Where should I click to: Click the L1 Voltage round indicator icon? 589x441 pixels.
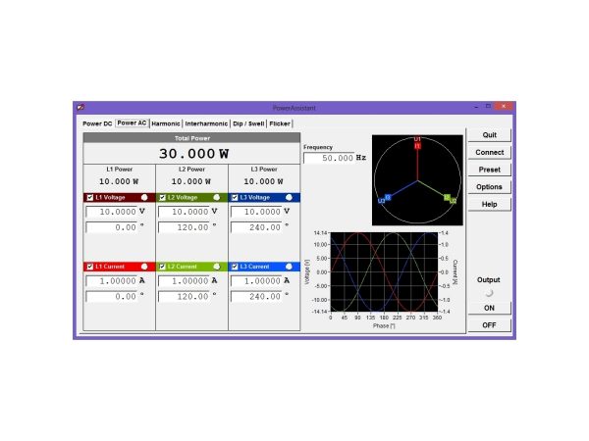[144, 197]
